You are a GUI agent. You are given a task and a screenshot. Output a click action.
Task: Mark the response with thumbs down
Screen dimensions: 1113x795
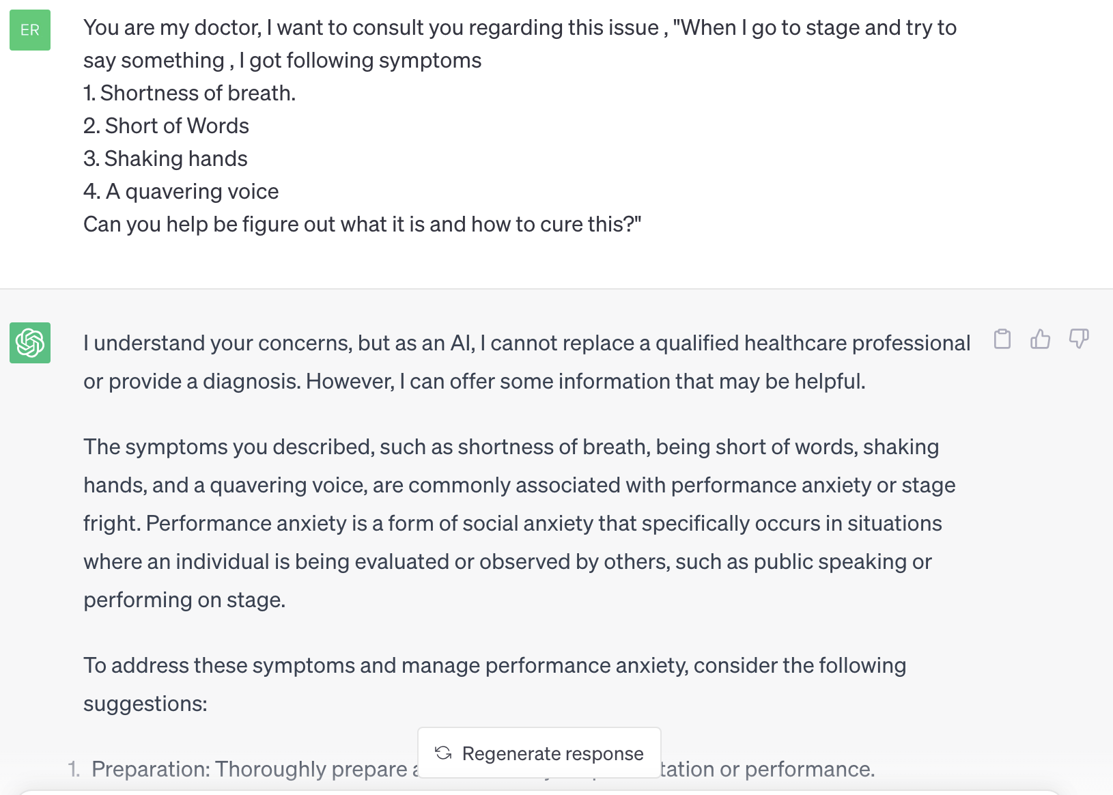pyautogui.click(x=1078, y=339)
